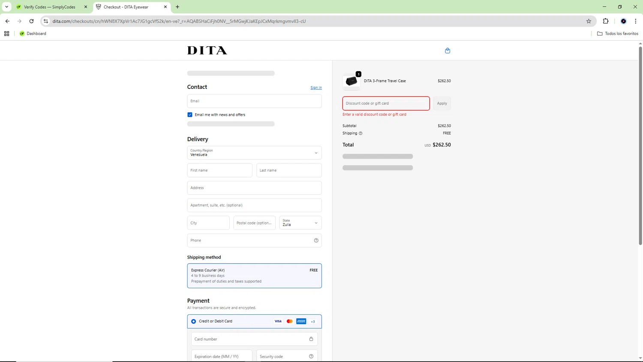Open the Country/Region dropdown
The height and width of the screenshot is (362, 643).
click(255, 153)
